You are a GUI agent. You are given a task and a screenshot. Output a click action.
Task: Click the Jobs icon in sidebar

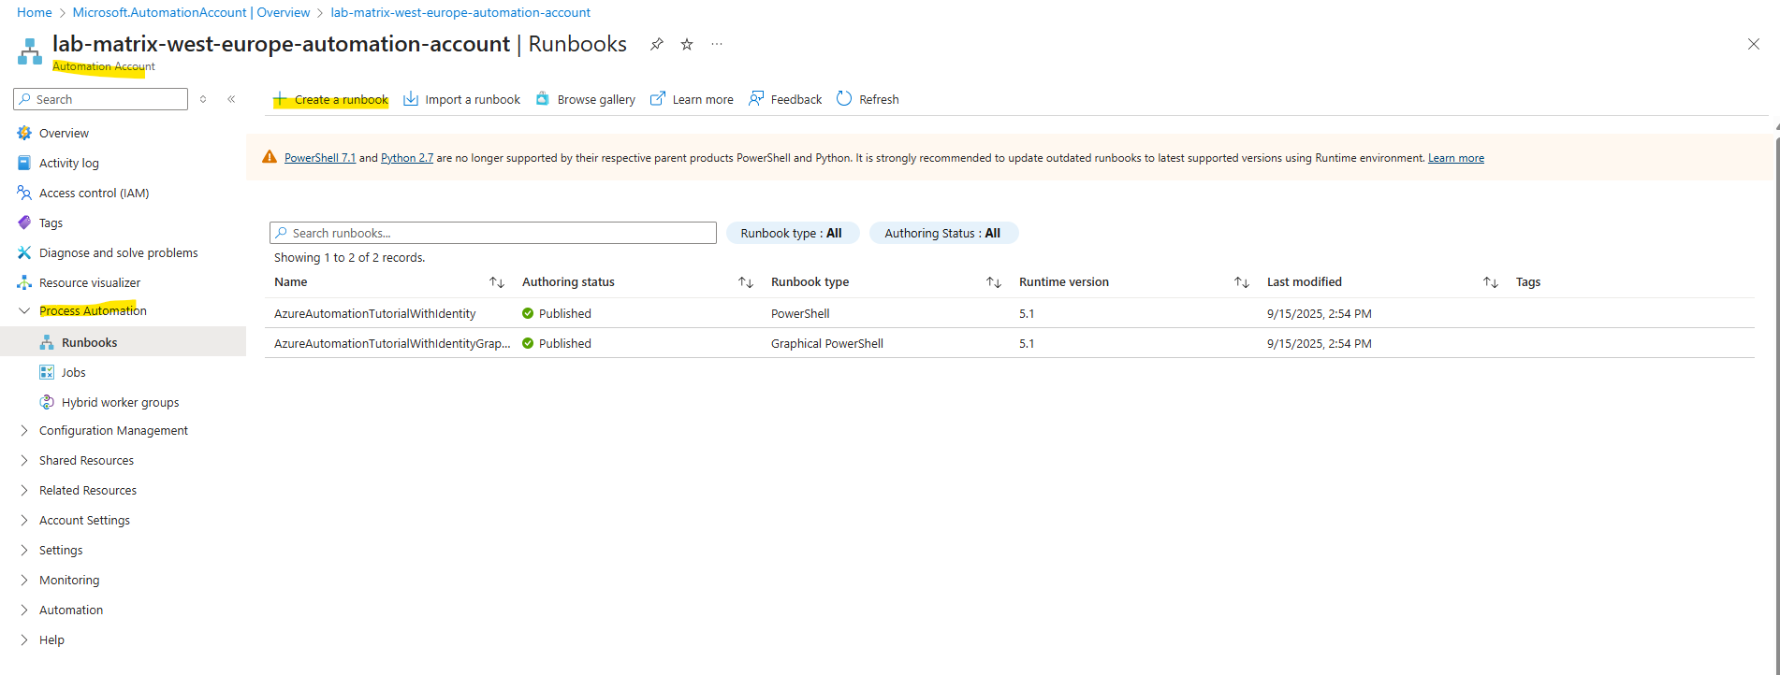(47, 372)
